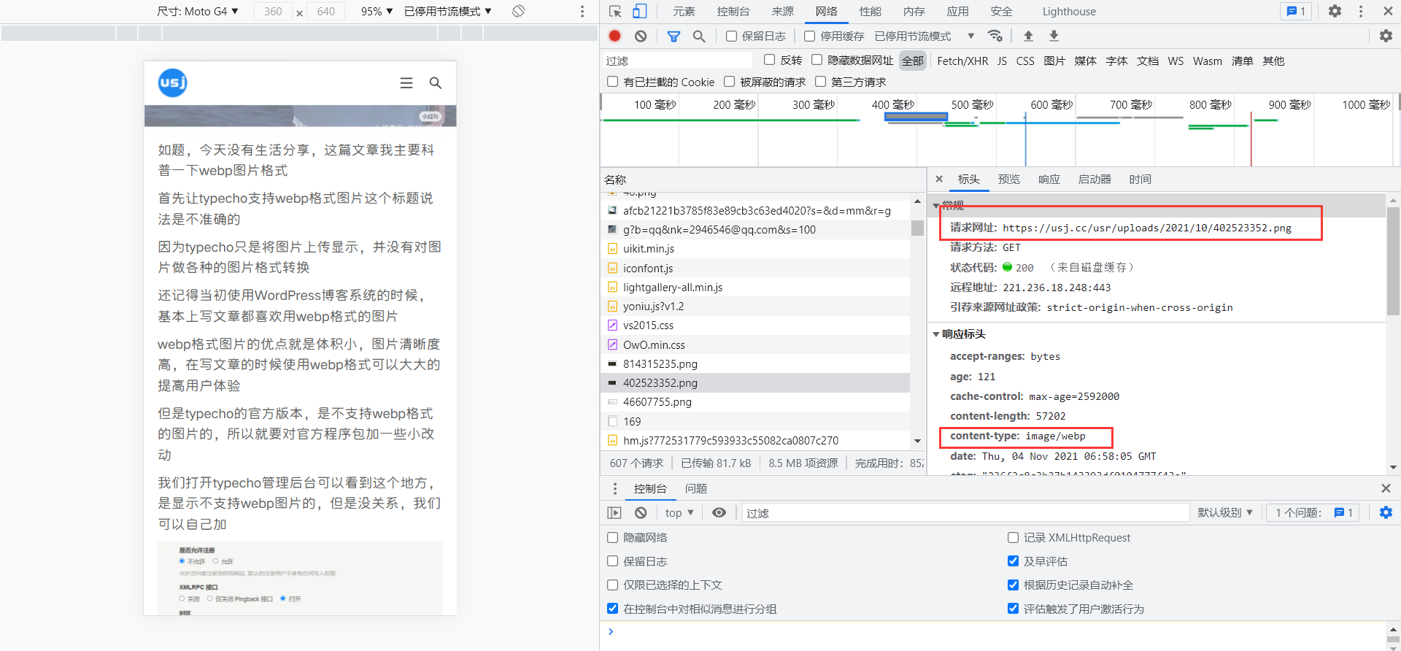
Task: Filter requests by Fetch/XHR type
Action: click(x=962, y=61)
